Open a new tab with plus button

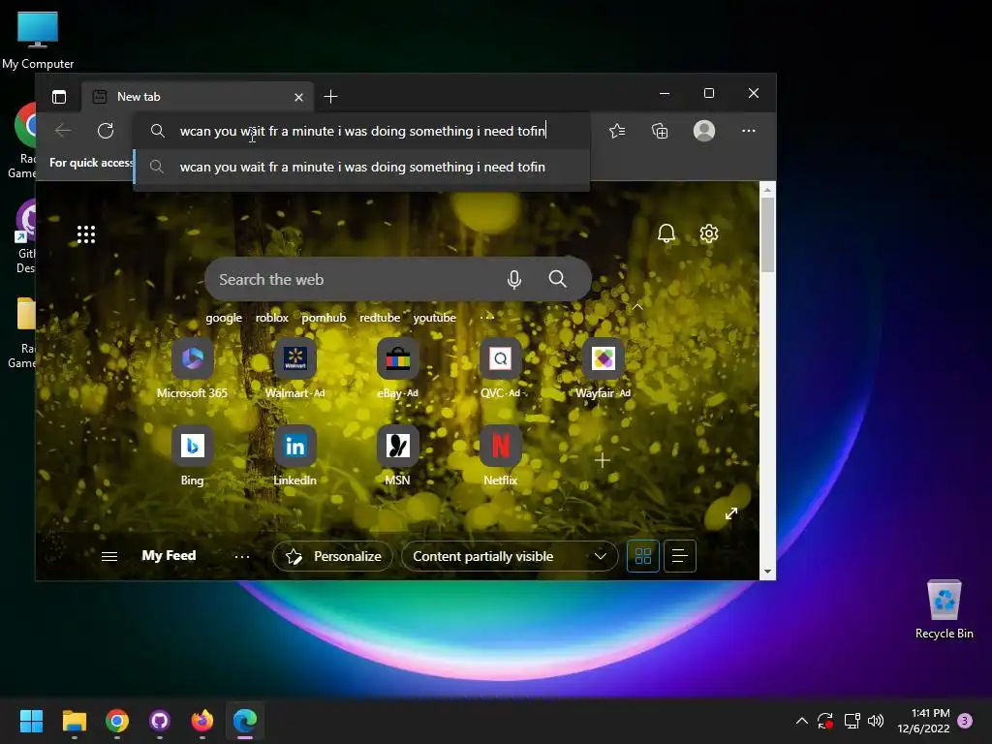coord(330,96)
